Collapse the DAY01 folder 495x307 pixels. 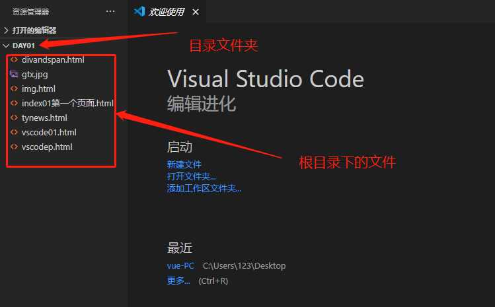(6, 46)
